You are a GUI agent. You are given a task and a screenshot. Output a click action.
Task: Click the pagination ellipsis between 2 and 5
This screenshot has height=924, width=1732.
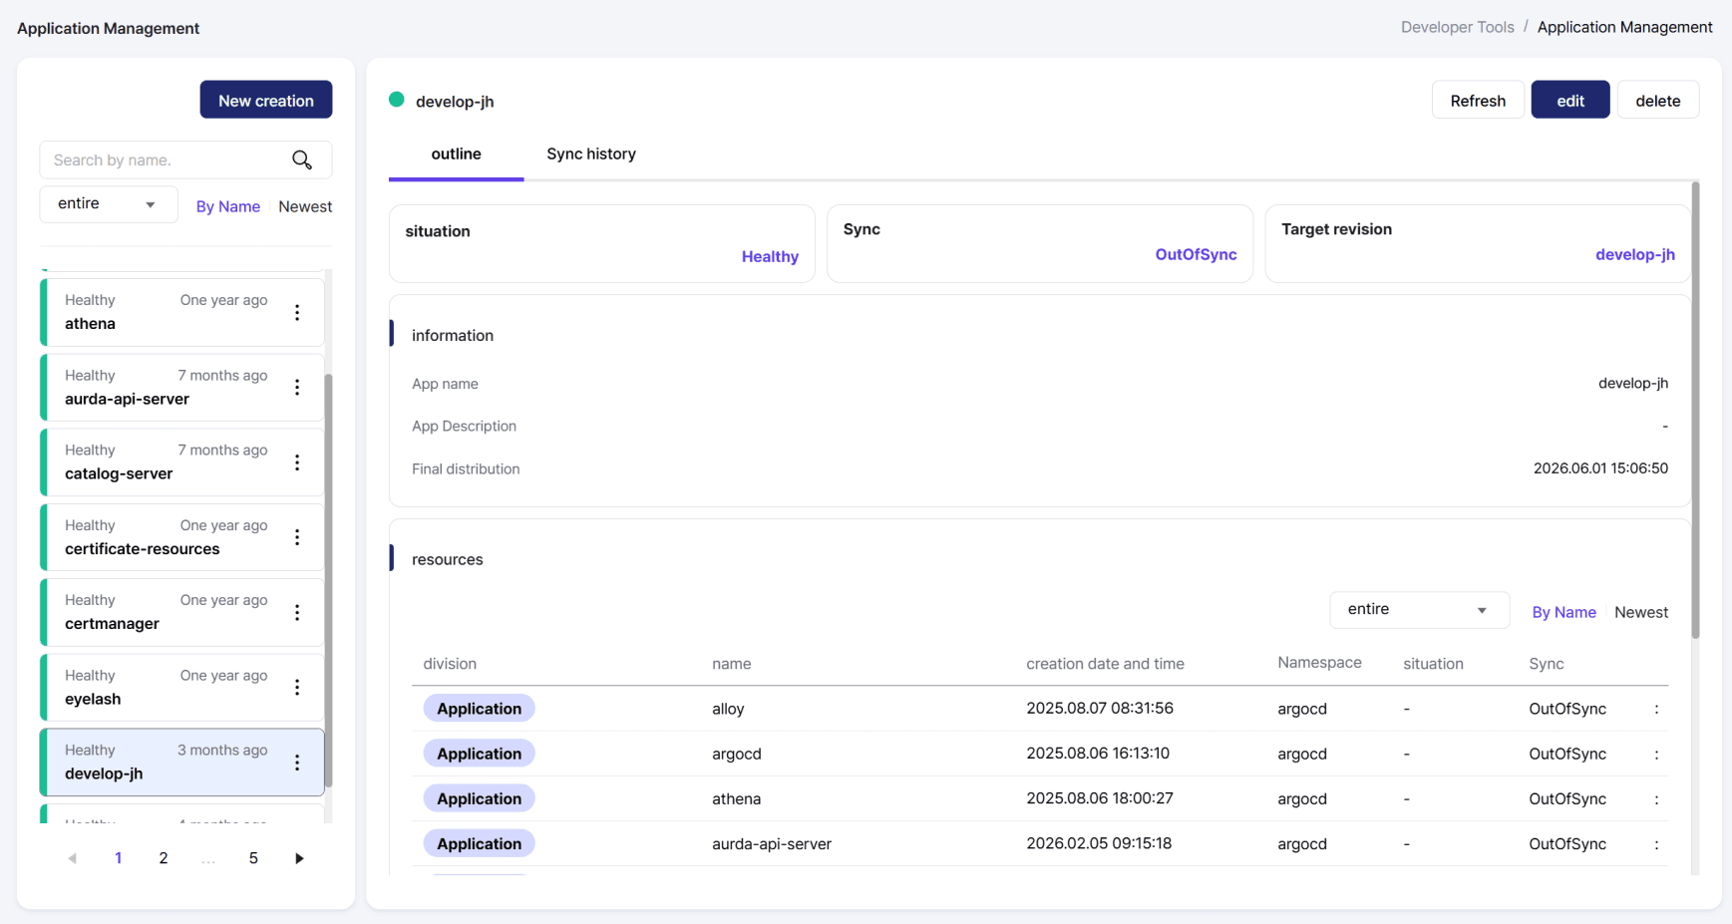click(208, 858)
